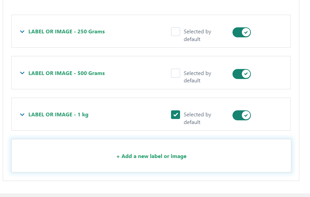Turn off the 500 Grams toggle switch

[x=242, y=74]
